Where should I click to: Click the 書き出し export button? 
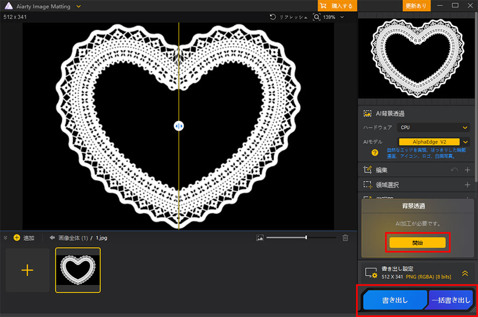(x=395, y=300)
